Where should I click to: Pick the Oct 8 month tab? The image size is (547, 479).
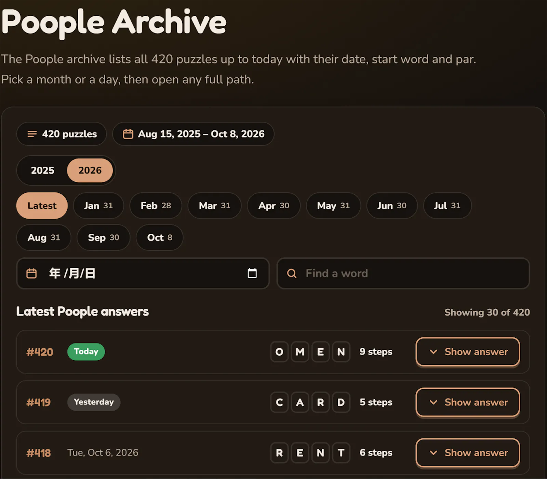tap(160, 237)
